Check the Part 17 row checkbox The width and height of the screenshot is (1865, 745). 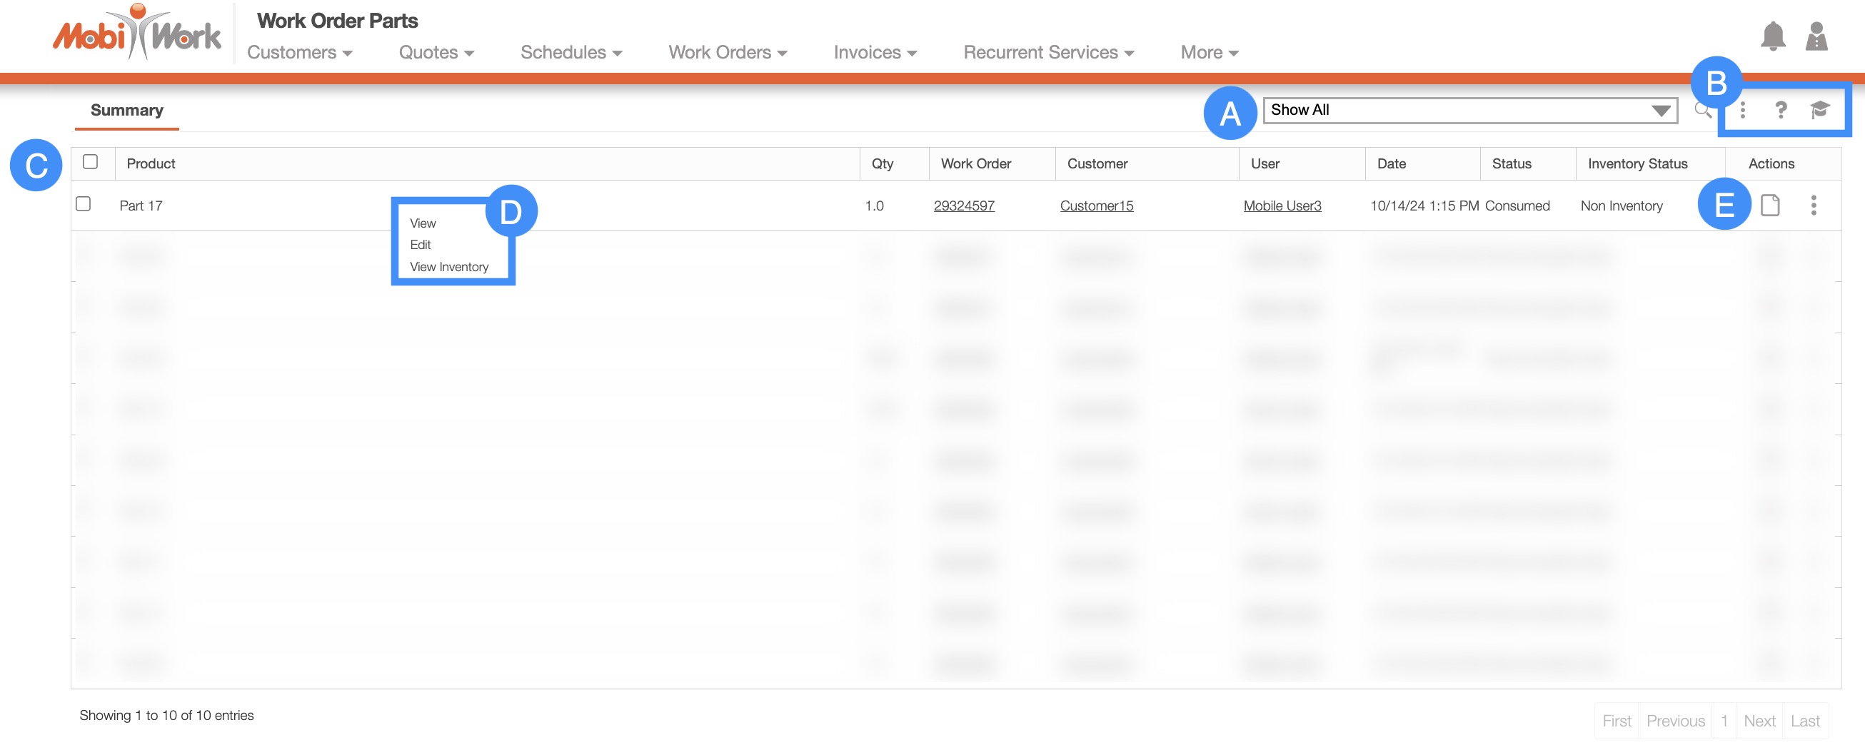tap(84, 204)
